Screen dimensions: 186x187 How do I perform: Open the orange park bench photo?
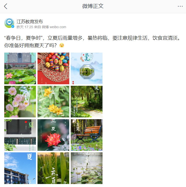point(86,135)
